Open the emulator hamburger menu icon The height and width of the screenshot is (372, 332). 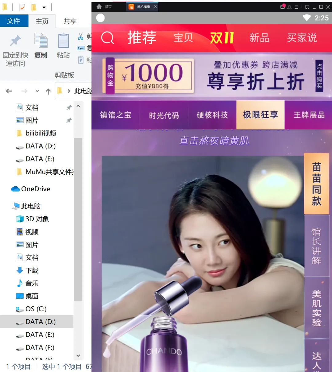tap(296, 7)
